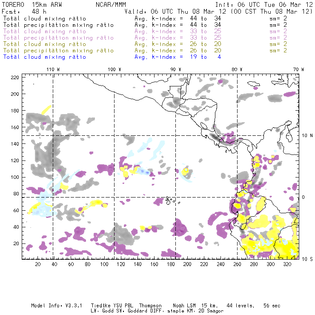Click the "120" tick on the vertical axis
Screen dimensions: 315x315
pos(15,161)
